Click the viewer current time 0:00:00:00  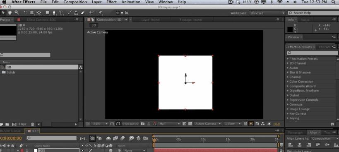[x=130, y=124]
